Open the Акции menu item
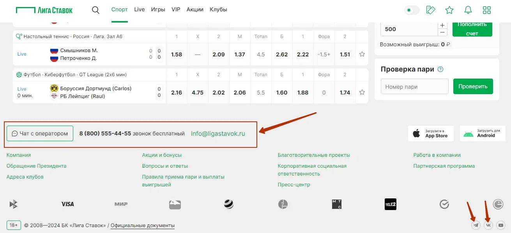This screenshot has width=511, height=233. point(195,9)
